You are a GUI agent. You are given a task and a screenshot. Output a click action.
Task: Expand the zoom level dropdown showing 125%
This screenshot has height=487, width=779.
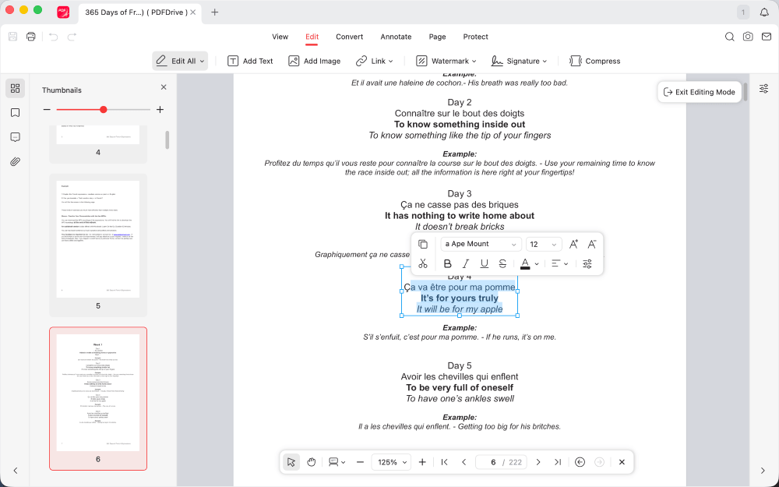pyautogui.click(x=391, y=461)
